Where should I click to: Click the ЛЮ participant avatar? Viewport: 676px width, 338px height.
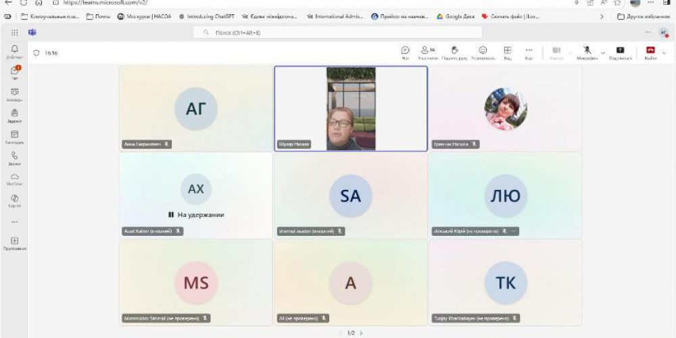(x=506, y=196)
